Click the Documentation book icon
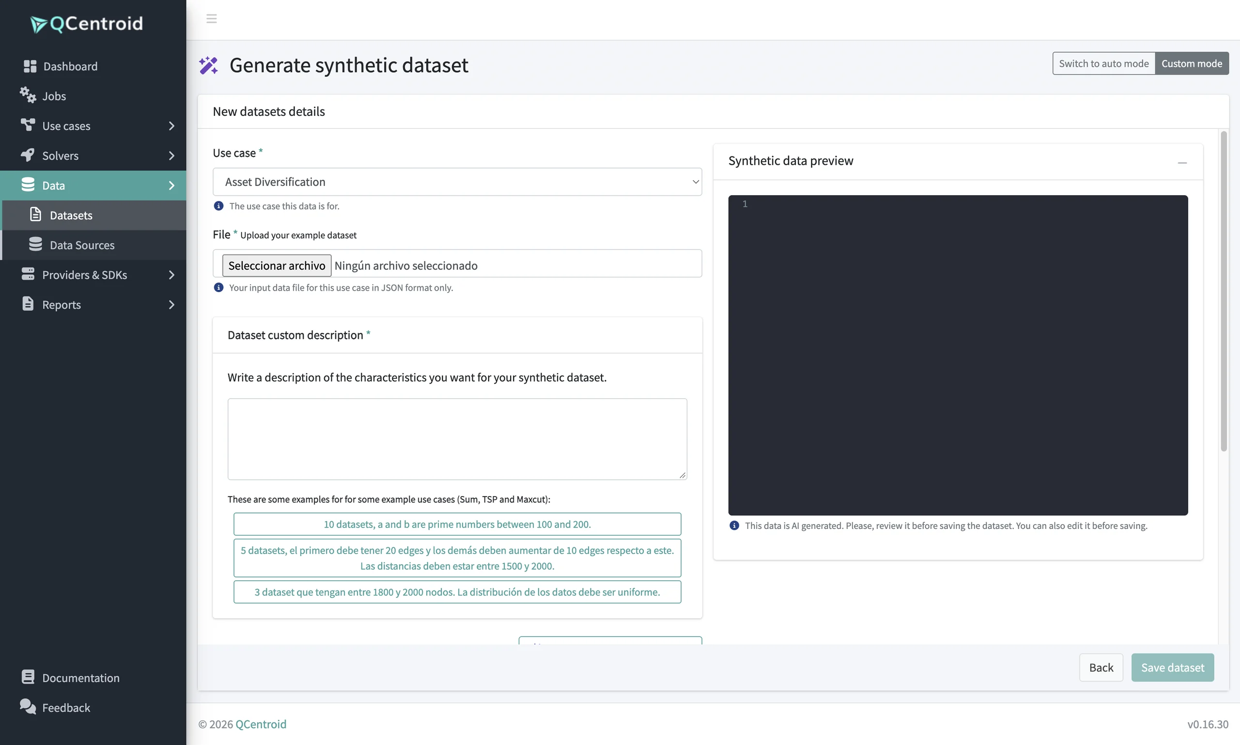This screenshot has width=1240, height=745. click(28, 677)
